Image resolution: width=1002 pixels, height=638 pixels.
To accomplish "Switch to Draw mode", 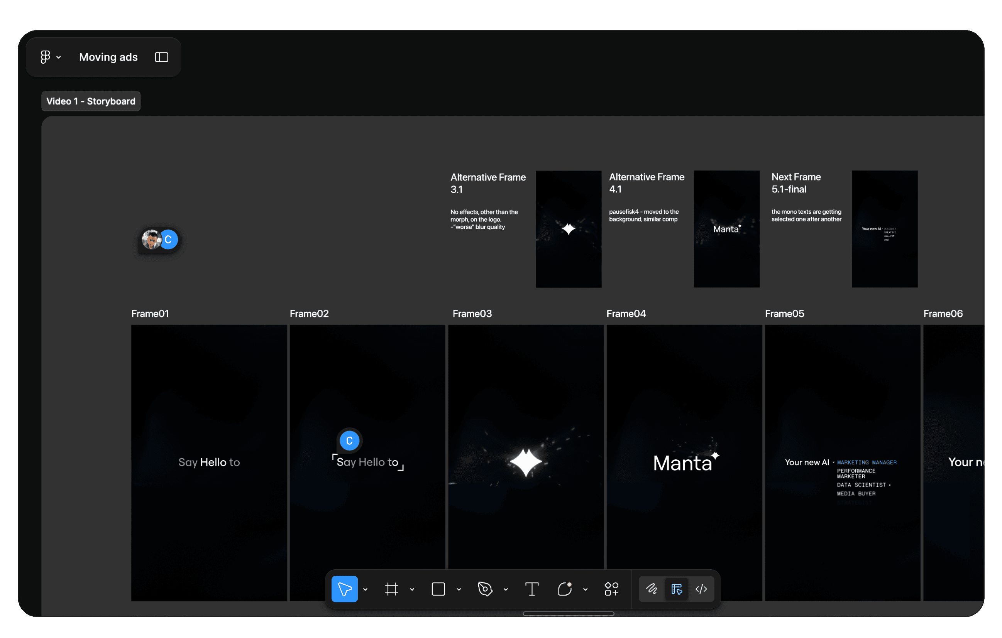I will [x=652, y=589].
